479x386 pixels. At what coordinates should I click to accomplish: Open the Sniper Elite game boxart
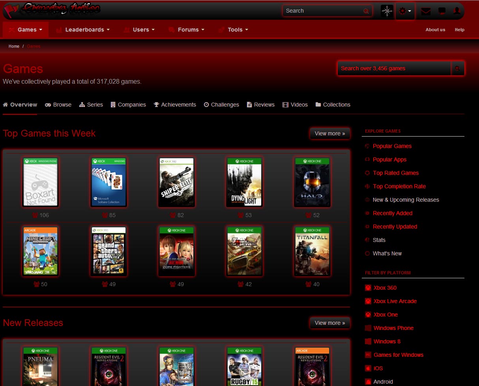176,182
